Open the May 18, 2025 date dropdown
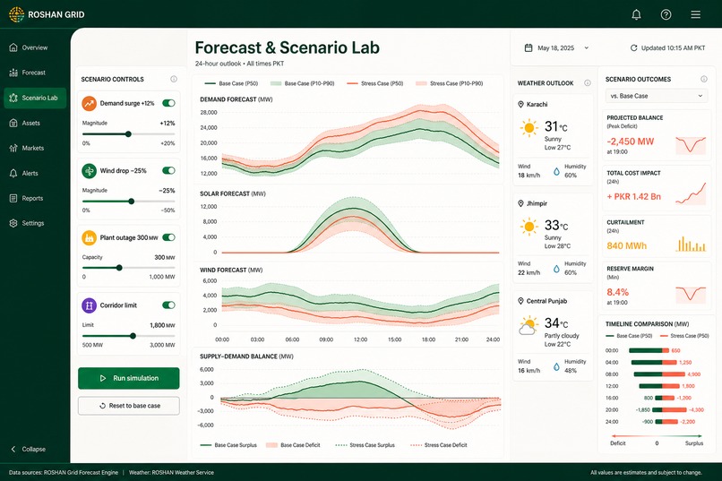Image resolution: width=722 pixels, height=481 pixels. coord(556,47)
